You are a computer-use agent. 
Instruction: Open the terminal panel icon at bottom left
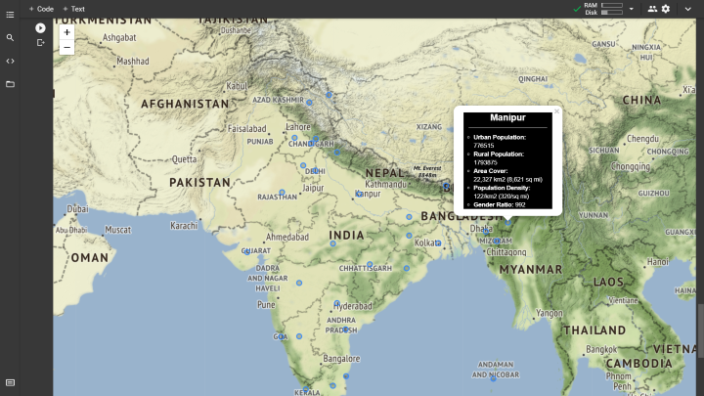(x=10, y=382)
